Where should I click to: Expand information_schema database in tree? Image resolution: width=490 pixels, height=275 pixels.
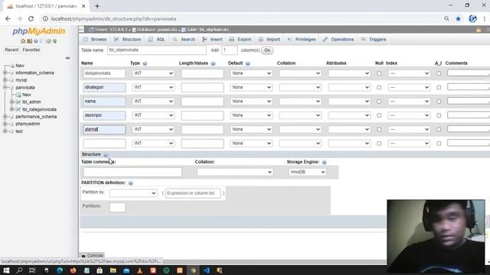coord(5,73)
